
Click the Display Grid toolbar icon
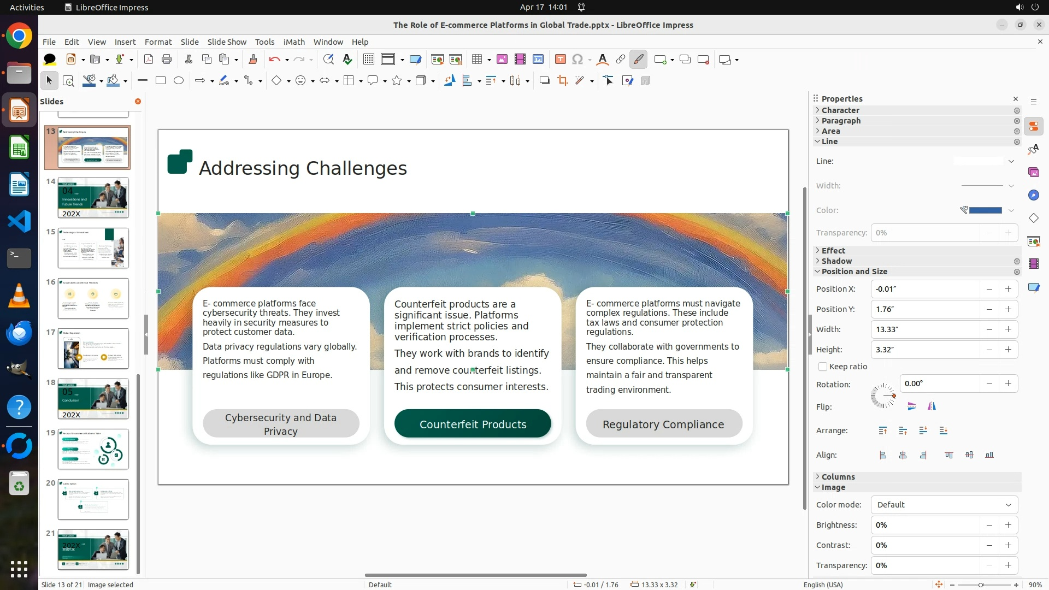click(369, 60)
